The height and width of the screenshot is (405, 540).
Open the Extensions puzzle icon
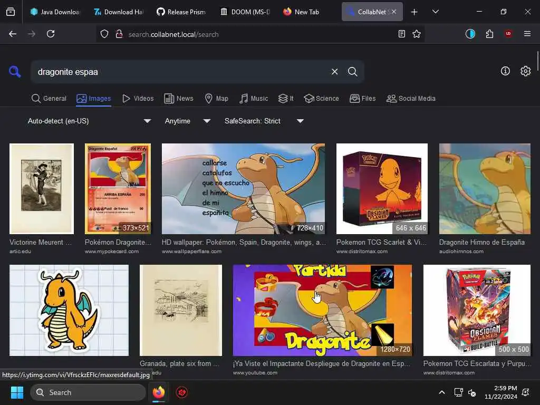489,34
